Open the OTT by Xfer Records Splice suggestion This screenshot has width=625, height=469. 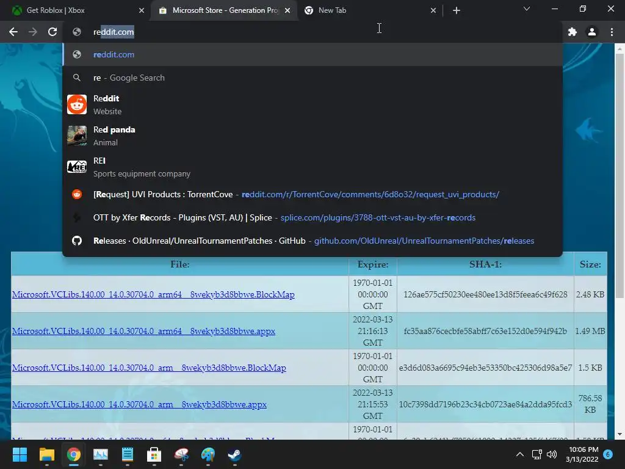pos(313,217)
